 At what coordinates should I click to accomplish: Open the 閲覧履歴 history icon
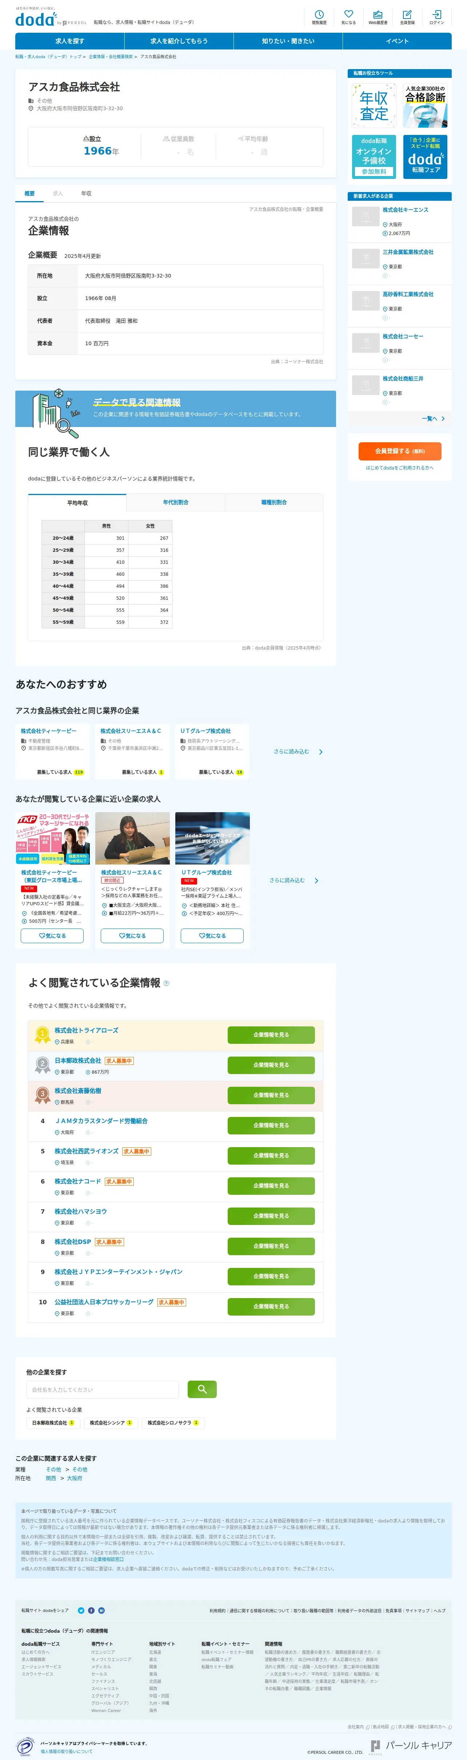(319, 17)
